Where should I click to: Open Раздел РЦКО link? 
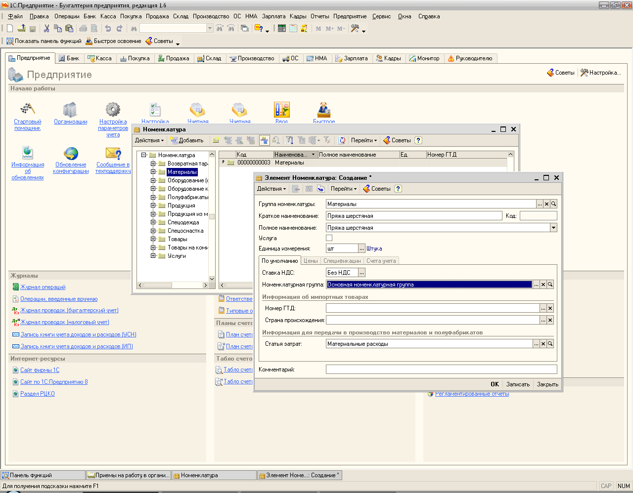pyautogui.click(x=38, y=394)
